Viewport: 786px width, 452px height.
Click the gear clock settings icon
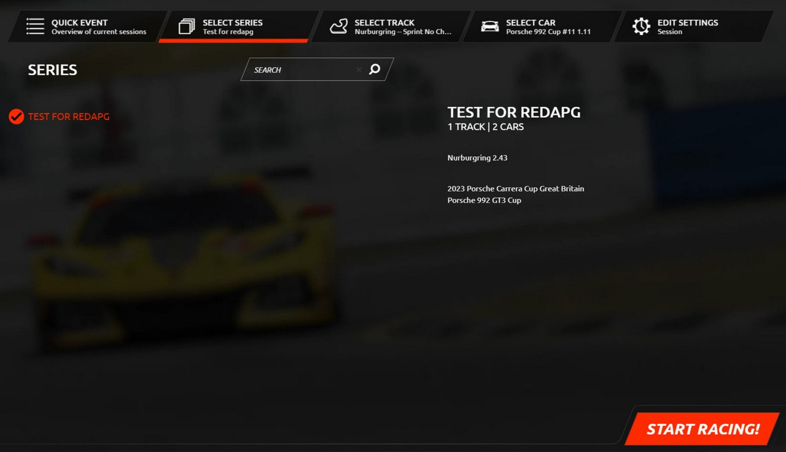pos(641,26)
